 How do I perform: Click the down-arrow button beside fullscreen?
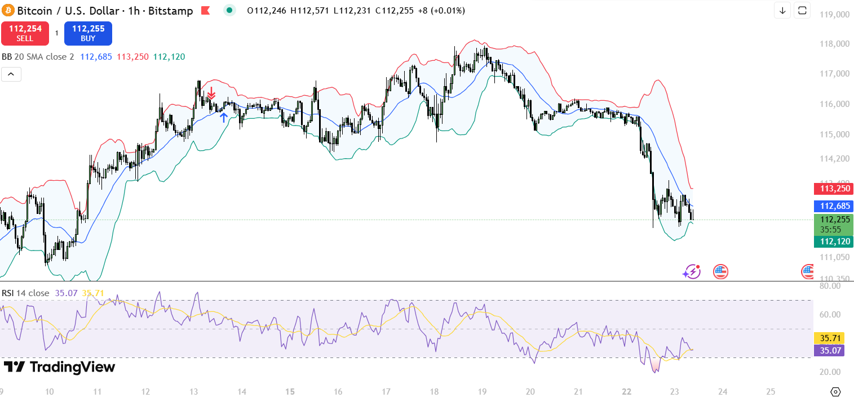(782, 10)
